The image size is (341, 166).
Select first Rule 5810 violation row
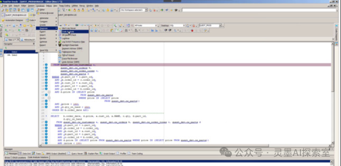[167, 162]
